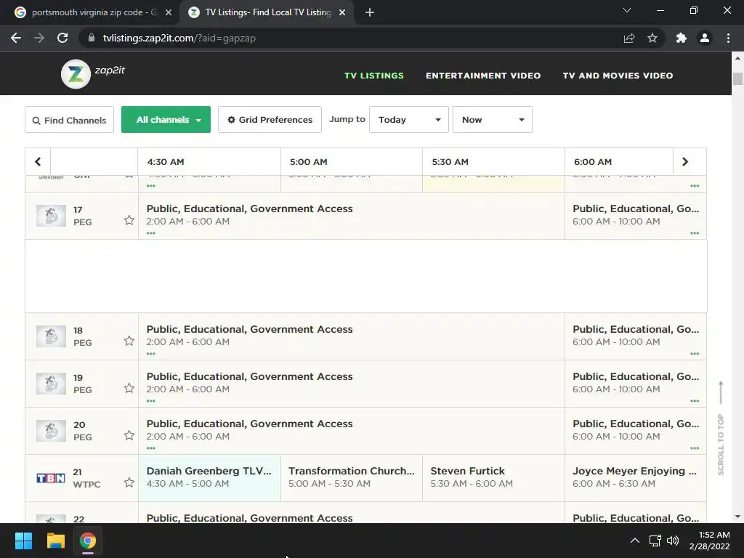Expand channel 19 2:00 AM program details dots
Screen dimensions: 744x558
click(151, 401)
